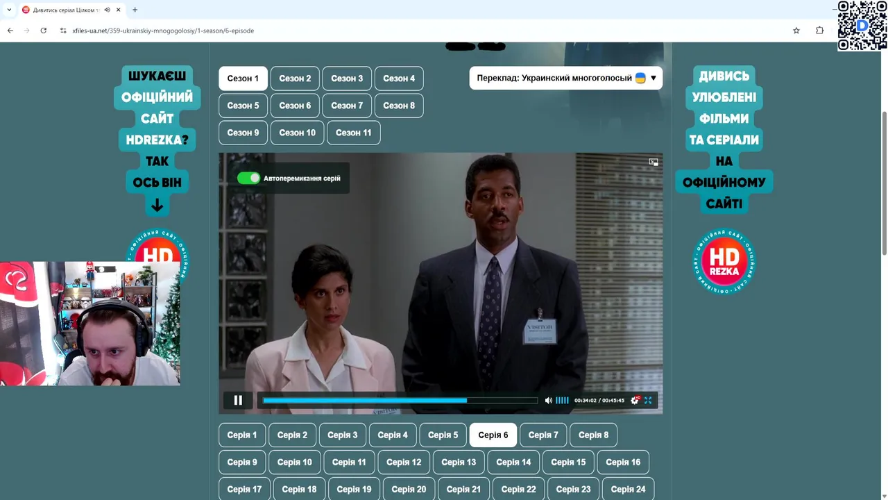Click the 00:34:02 / 00:45:45 time display
This screenshot has height=500, width=888.
point(599,401)
